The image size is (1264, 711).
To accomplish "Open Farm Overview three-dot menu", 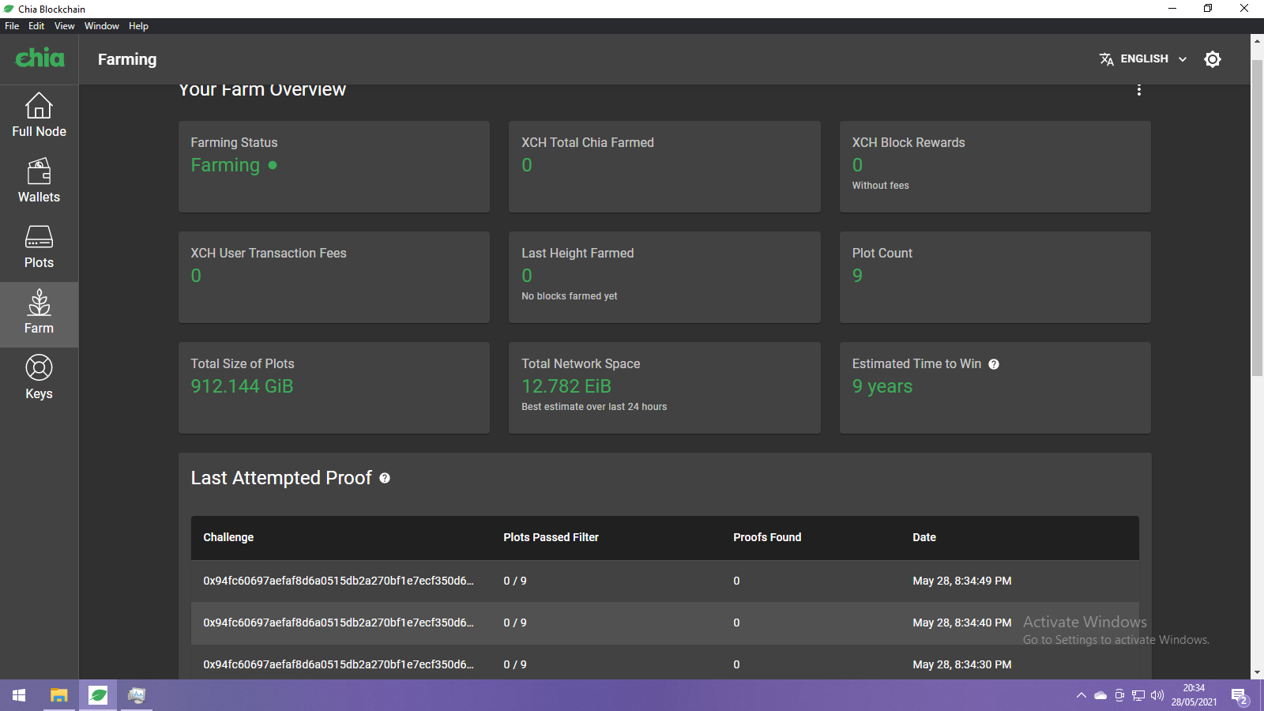I will pyautogui.click(x=1138, y=90).
